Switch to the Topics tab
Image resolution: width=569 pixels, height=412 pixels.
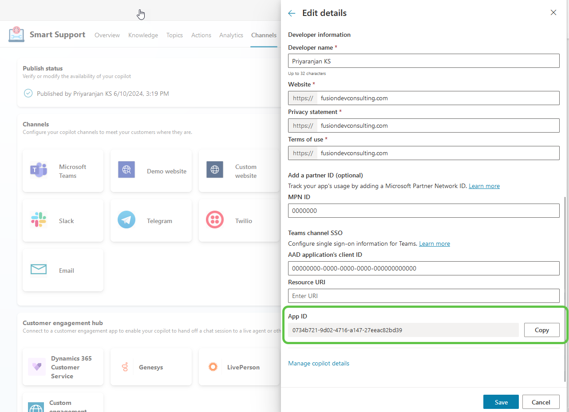(x=174, y=35)
